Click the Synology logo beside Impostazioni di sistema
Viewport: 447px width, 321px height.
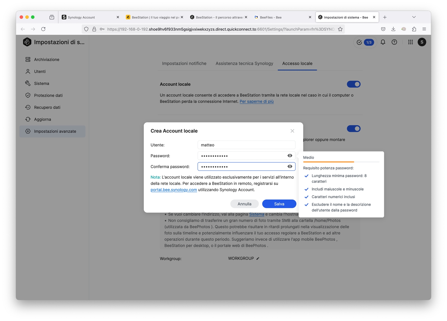(27, 42)
